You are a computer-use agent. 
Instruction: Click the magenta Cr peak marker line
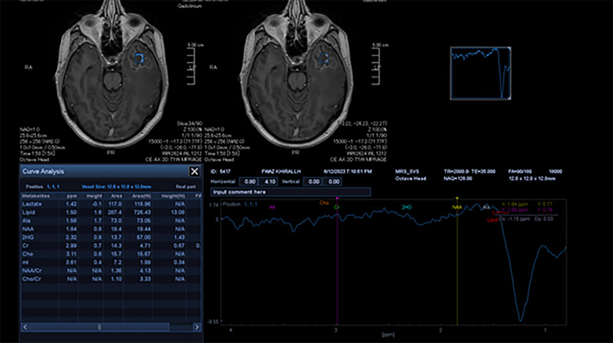point(337,266)
